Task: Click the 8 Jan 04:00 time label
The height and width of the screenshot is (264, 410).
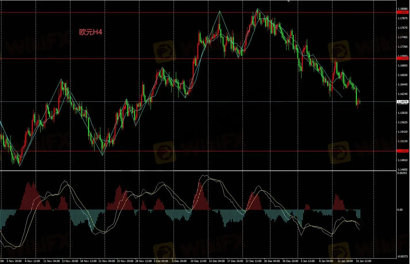Action: coord(326,261)
